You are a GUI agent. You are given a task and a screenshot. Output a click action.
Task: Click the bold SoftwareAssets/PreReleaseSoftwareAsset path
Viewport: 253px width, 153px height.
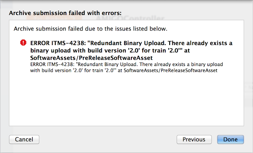point(91,58)
